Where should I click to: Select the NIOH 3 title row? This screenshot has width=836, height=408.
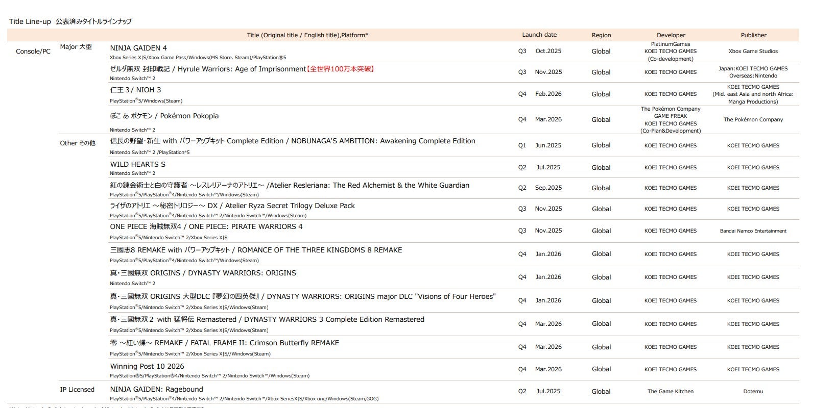135,90
